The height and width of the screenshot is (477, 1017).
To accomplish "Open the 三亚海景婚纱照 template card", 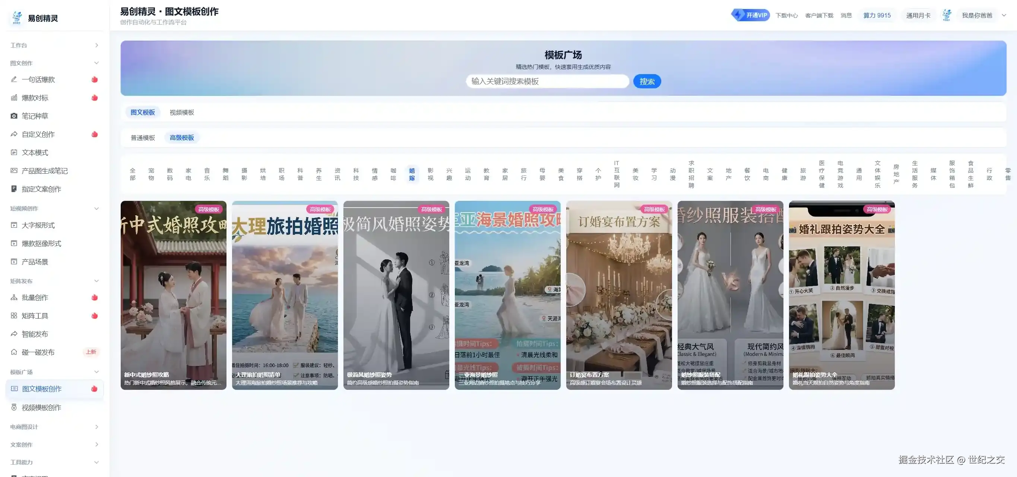I will [x=507, y=295].
